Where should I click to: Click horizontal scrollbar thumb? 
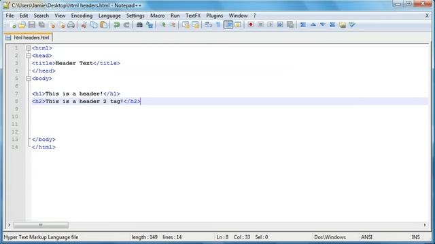coord(41,225)
